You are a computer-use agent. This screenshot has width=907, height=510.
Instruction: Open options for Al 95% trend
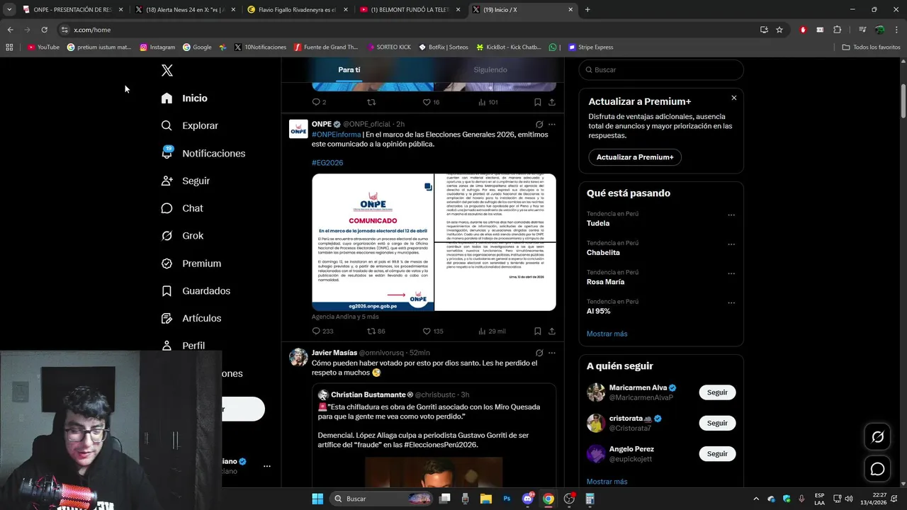731,303
